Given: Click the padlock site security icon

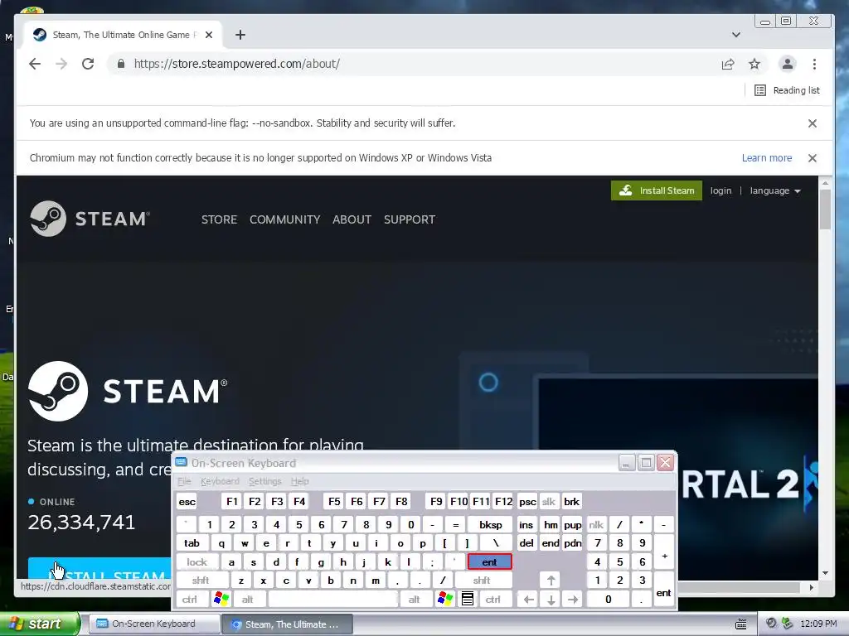Looking at the screenshot, I should tap(121, 64).
